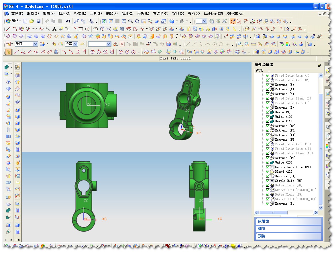Select the Fixed Datum Plane (18) feature

(294, 153)
